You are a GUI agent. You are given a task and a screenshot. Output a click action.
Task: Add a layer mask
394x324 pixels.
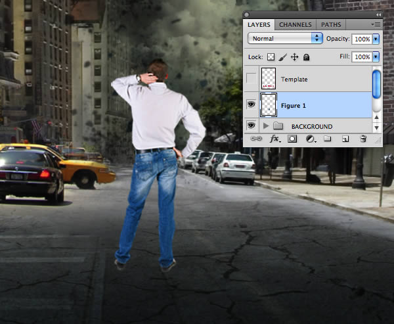coord(292,139)
